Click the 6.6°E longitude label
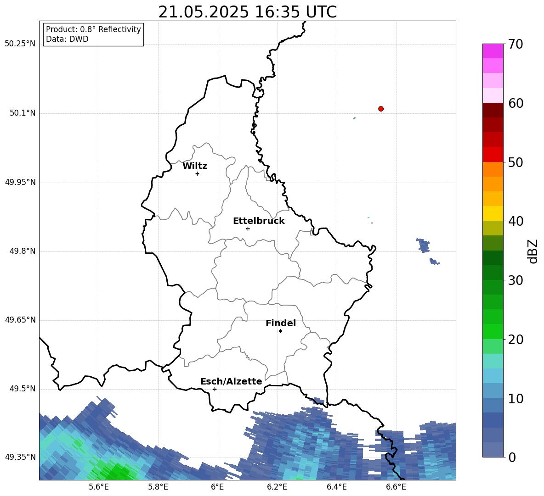 click(x=396, y=487)
